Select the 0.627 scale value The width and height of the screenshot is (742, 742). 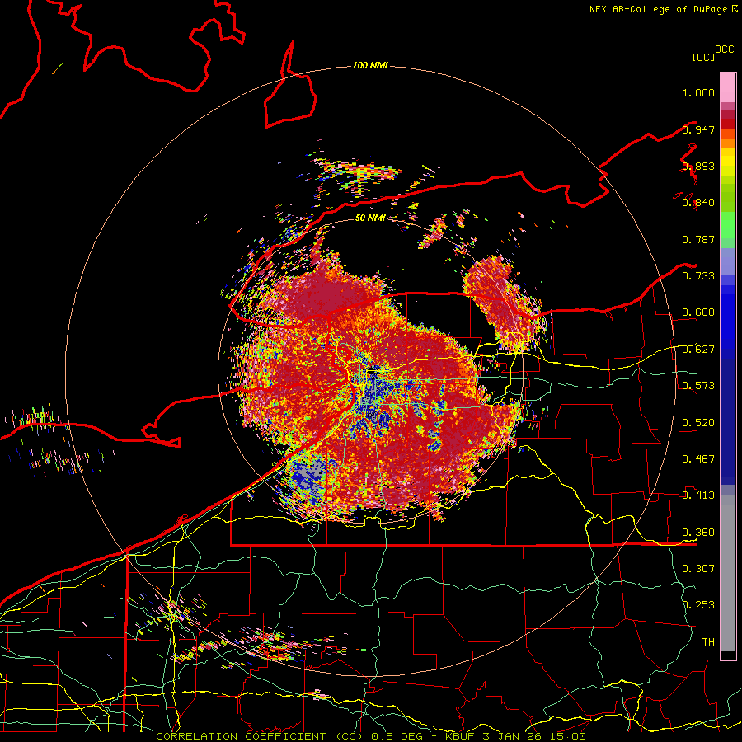tap(698, 350)
